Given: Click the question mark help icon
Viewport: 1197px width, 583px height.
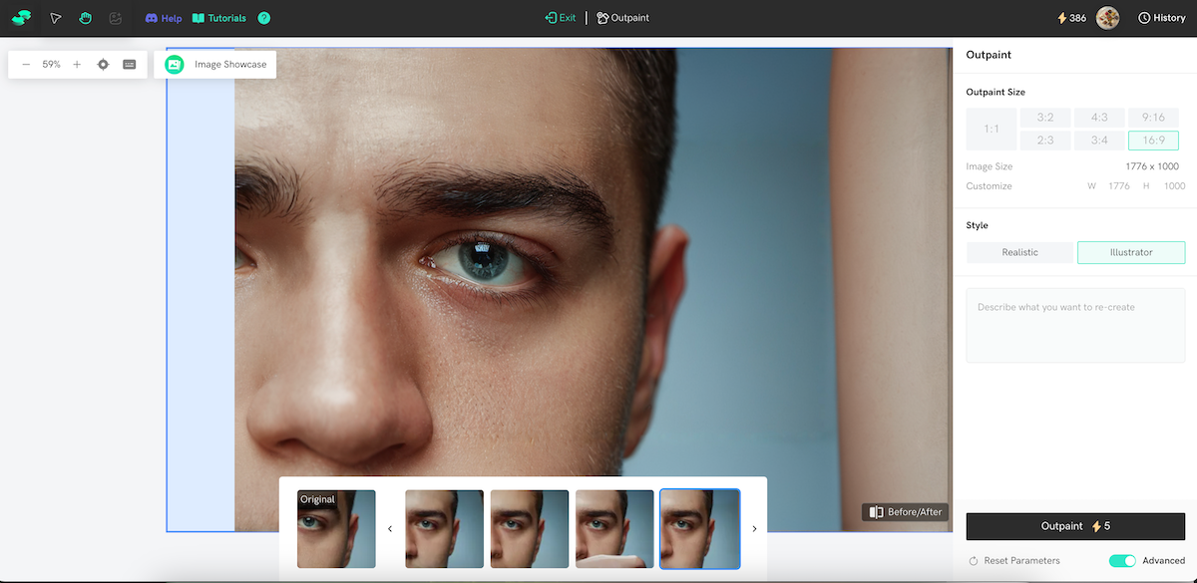Looking at the screenshot, I should pos(262,17).
